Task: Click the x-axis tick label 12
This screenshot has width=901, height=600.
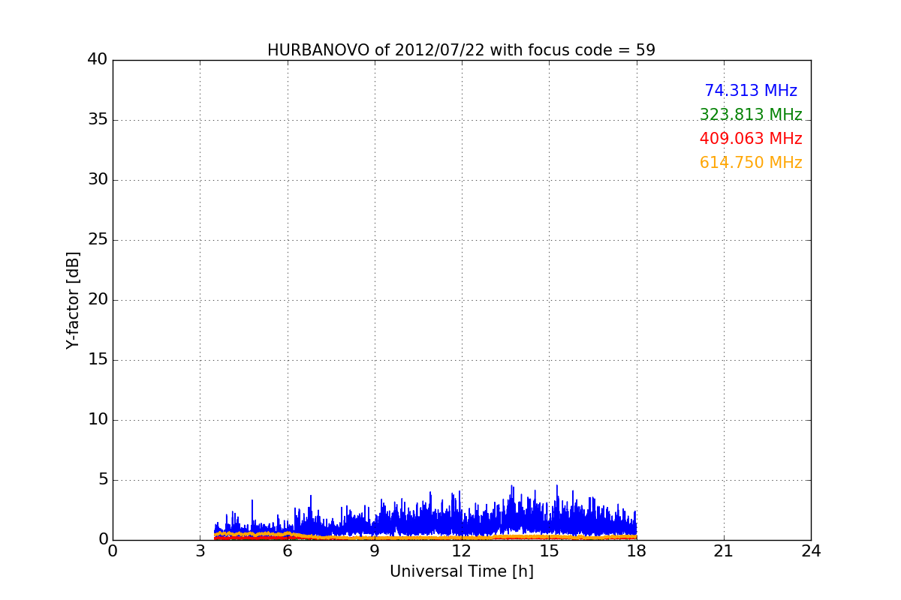Action: [x=462, y=551]
